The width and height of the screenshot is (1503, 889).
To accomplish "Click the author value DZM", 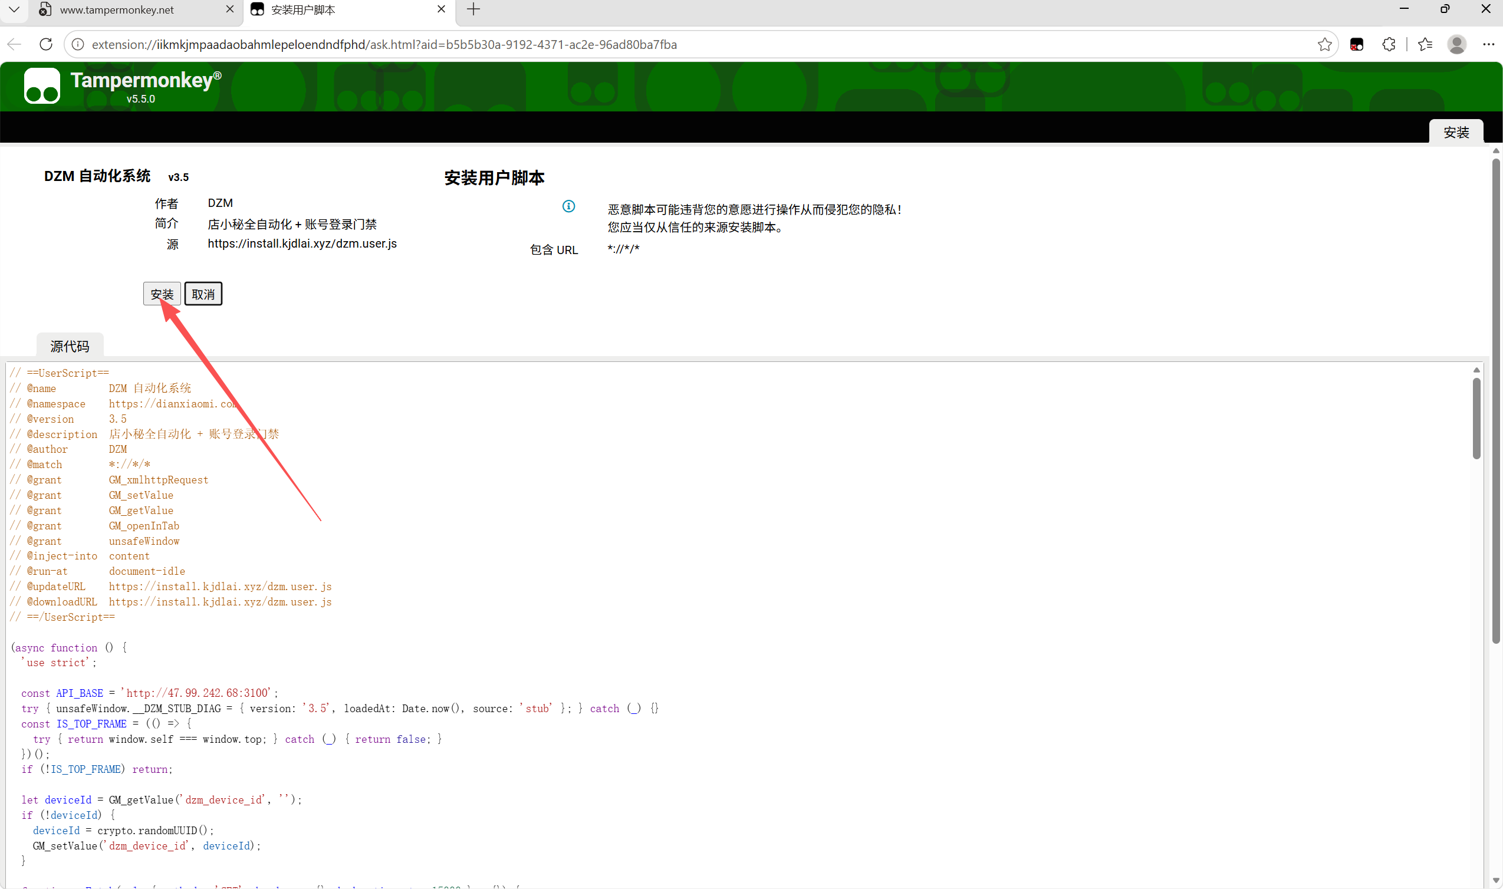I will [220, 203].
